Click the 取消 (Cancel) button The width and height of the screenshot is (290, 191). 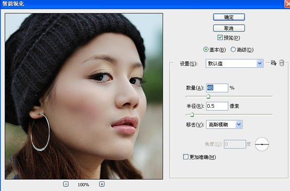coord(229,28)
